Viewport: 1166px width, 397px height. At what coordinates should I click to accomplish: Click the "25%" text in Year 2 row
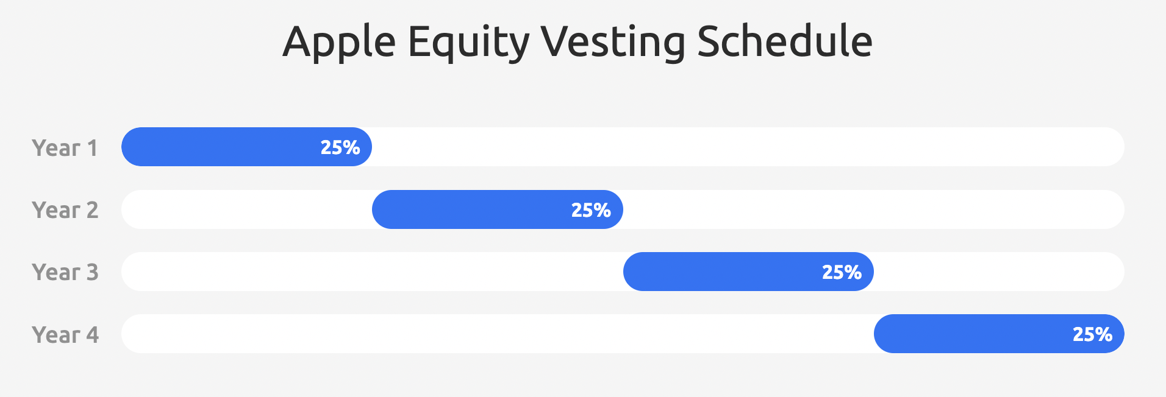(591, 210)
